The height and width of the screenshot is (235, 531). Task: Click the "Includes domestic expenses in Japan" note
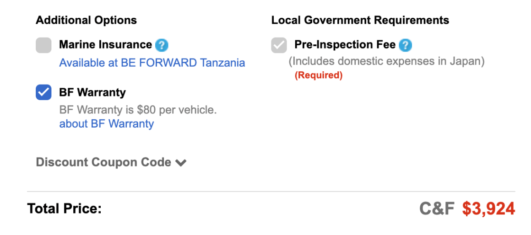coord(386,61)
